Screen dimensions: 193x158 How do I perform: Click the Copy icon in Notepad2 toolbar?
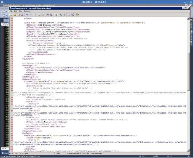(39, 15)
